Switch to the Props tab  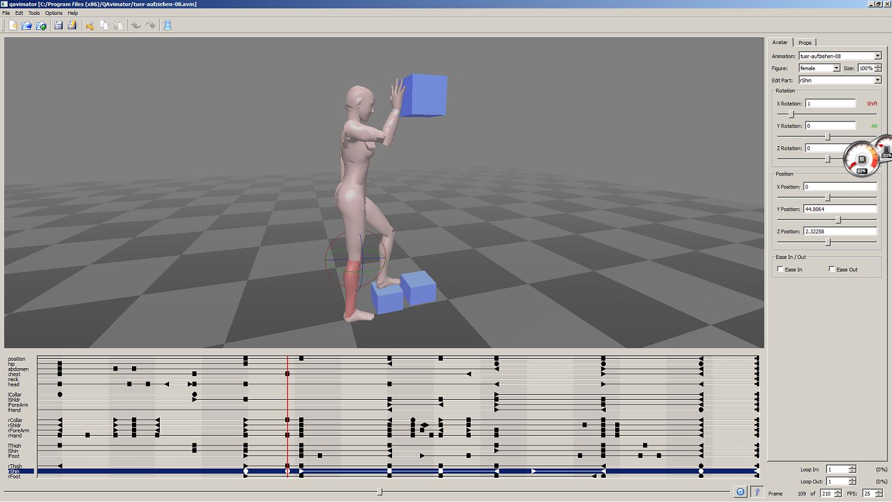tap(805, 43)
